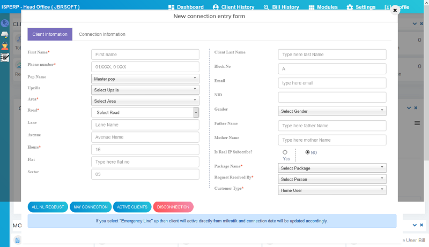Click the page vertical scrollbar
The image size is (429, 247).
click(426, 82)
